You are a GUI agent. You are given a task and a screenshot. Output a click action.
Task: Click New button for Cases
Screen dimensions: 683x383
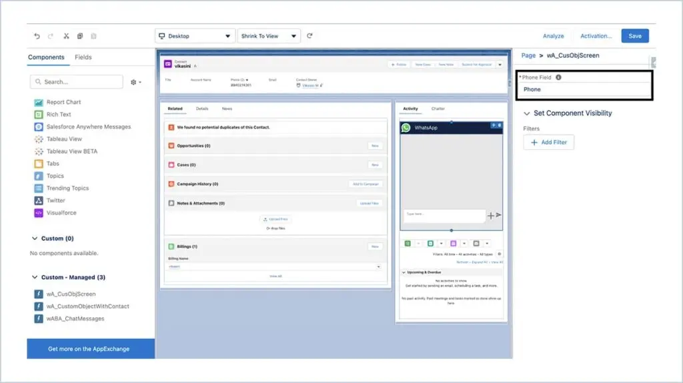tap(375, 165)
